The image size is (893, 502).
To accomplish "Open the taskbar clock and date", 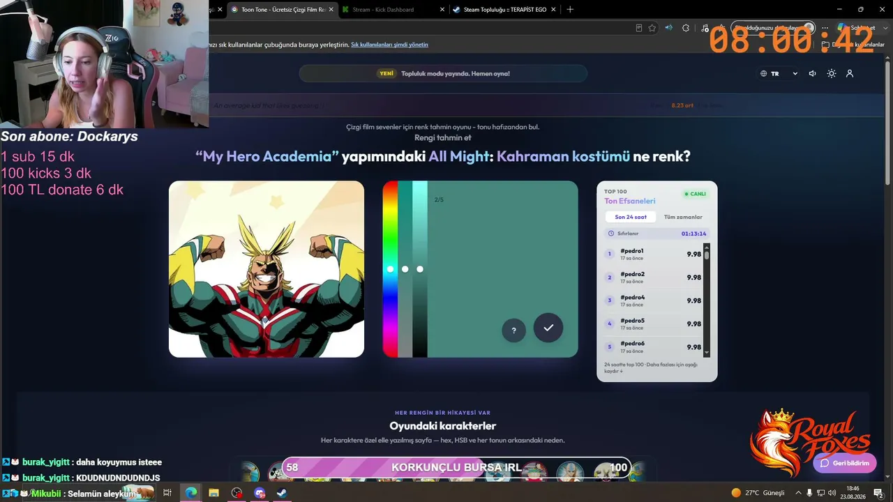I will click(853, 493).
